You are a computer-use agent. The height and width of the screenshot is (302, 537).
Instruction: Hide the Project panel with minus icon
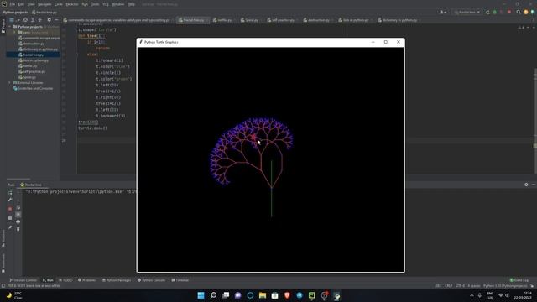point(56,20)
